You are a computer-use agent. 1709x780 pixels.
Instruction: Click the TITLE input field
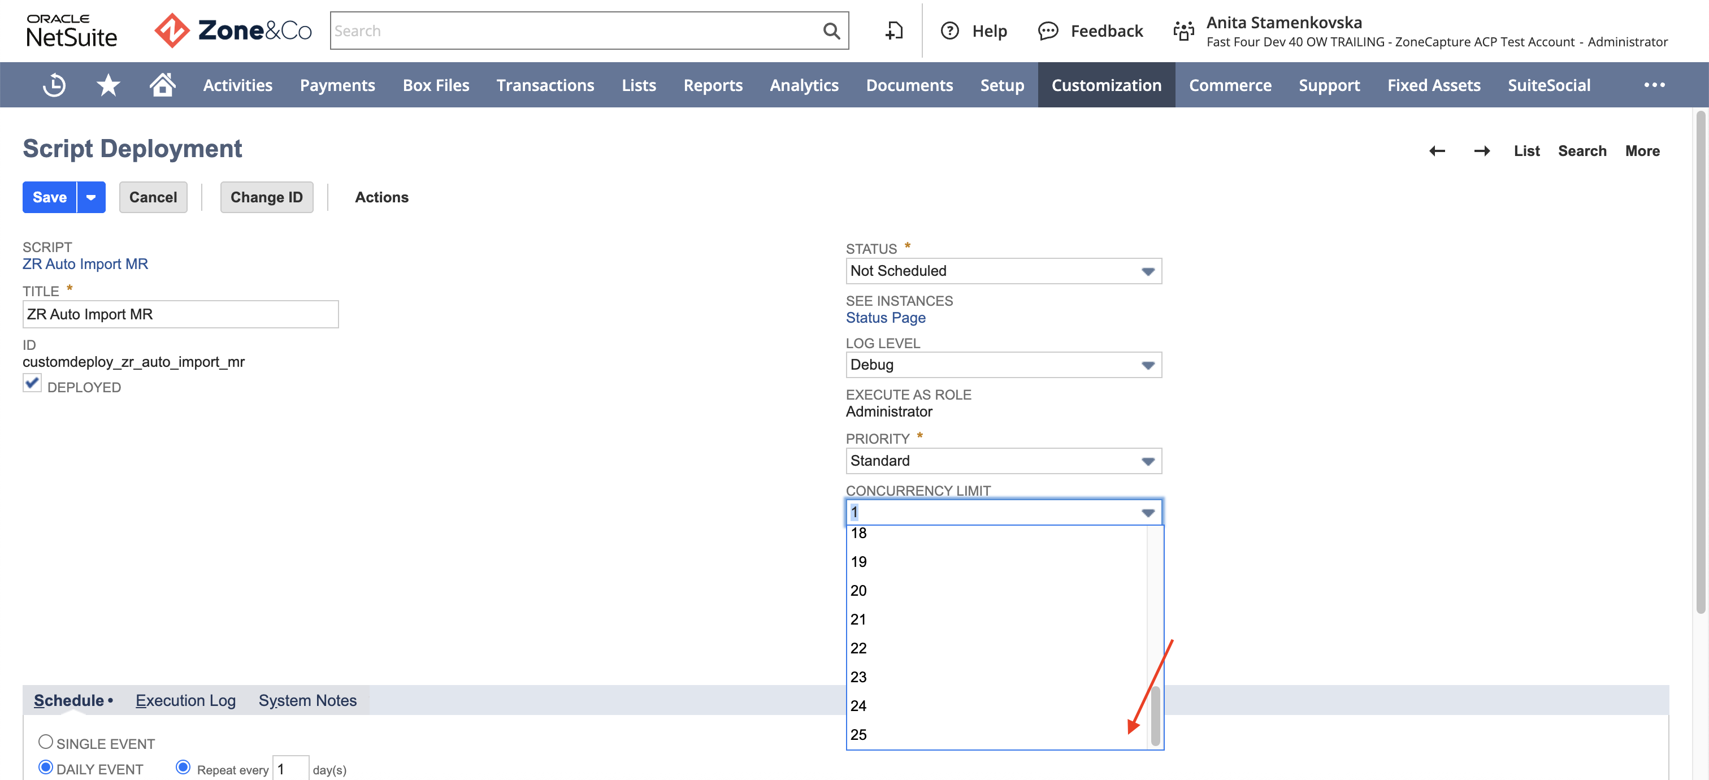coord(180,314)
